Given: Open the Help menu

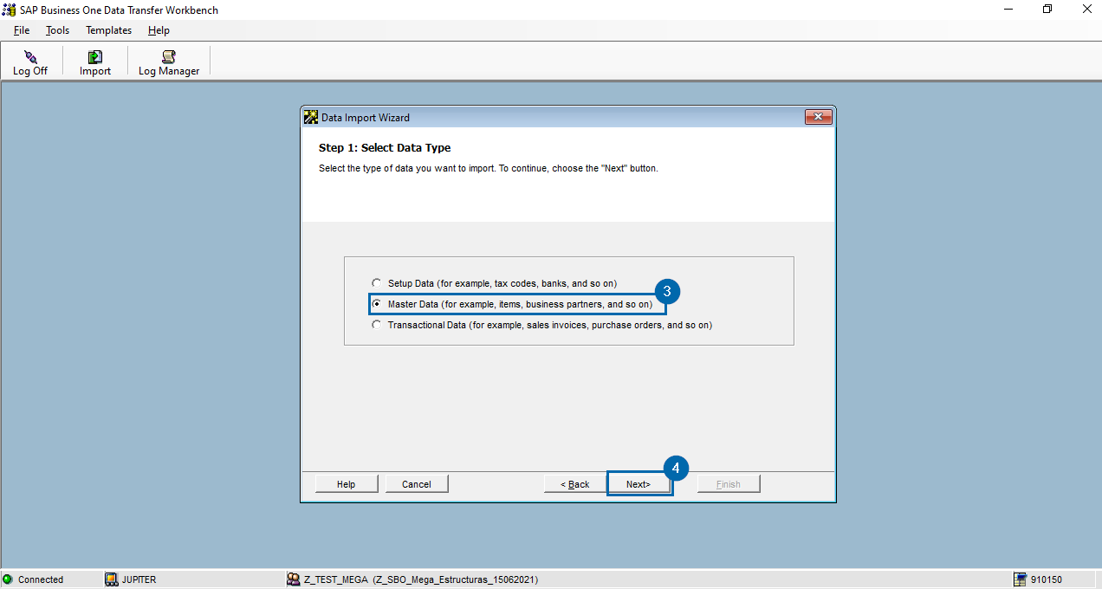Looking at the screenshot, I should click(x=159, y=30).
